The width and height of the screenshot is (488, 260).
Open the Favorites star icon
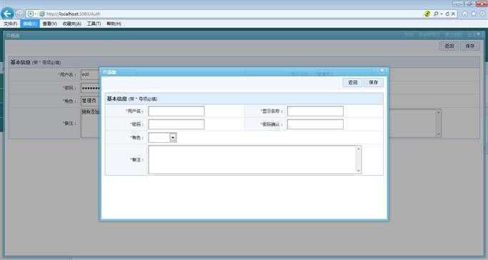tap(474, 14)
